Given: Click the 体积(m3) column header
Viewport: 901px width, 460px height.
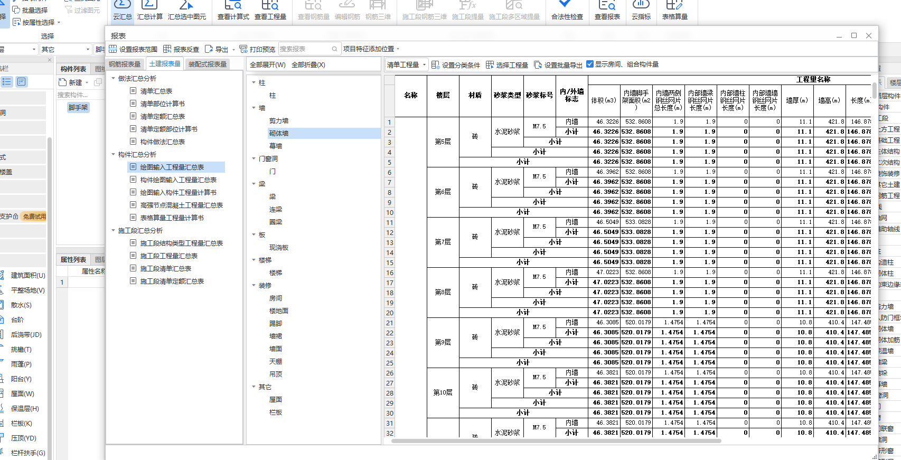Looking at the screenshot, I should [x=604, y=100].
